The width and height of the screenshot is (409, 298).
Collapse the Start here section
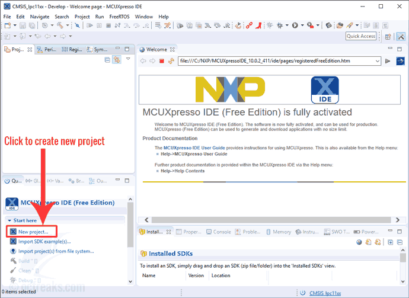(9, 220)
